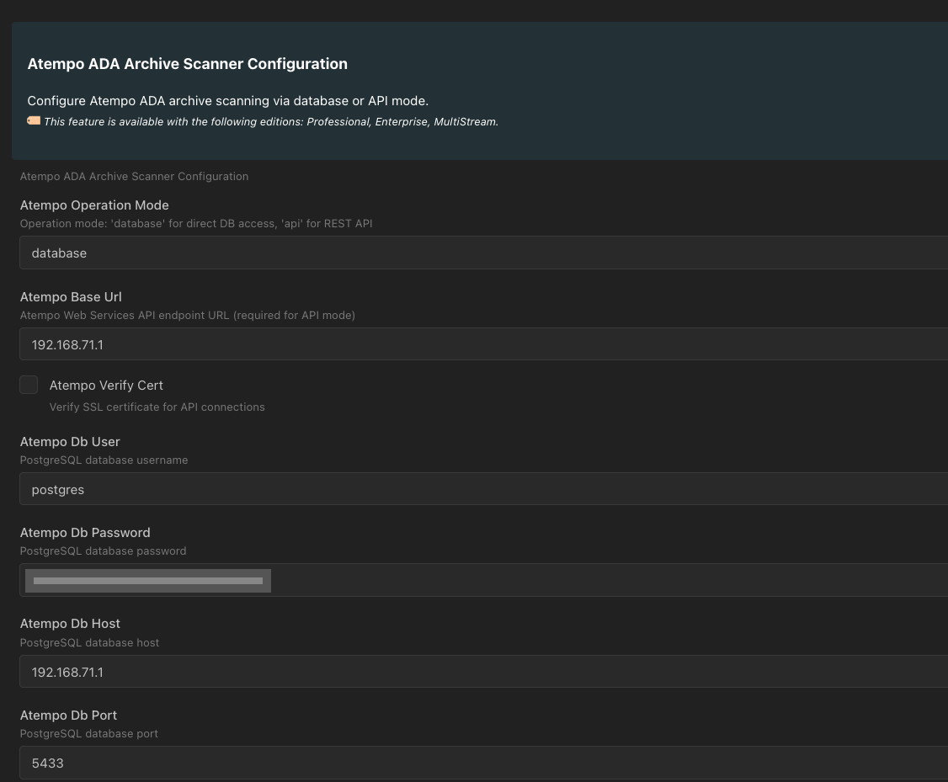Focus the Atempo Base Url input

(x=483, y=344)
